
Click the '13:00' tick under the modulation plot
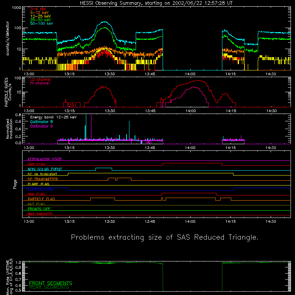[x=29, y=148]
